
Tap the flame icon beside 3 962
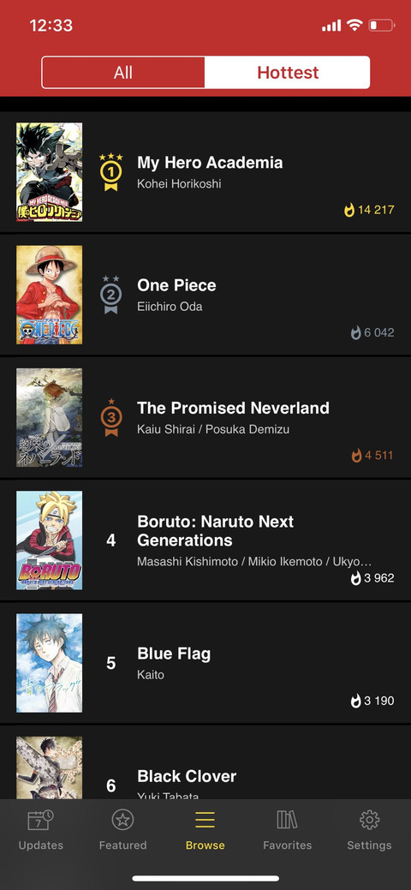click(x=355, y=578)
